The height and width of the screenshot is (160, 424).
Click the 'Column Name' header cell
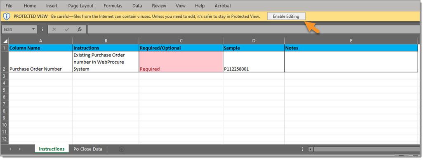40,48
